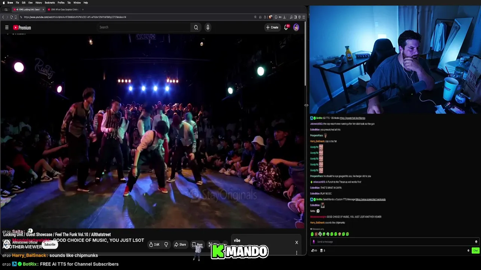This screenshot has width=481, height=270.
Task: Switch to the When Cops Surprise Criminals tab
Action: tap(62, 9)
